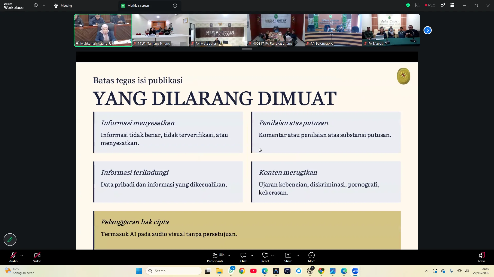Select PA Maros video thumbnail

click(x=391, y=30)
